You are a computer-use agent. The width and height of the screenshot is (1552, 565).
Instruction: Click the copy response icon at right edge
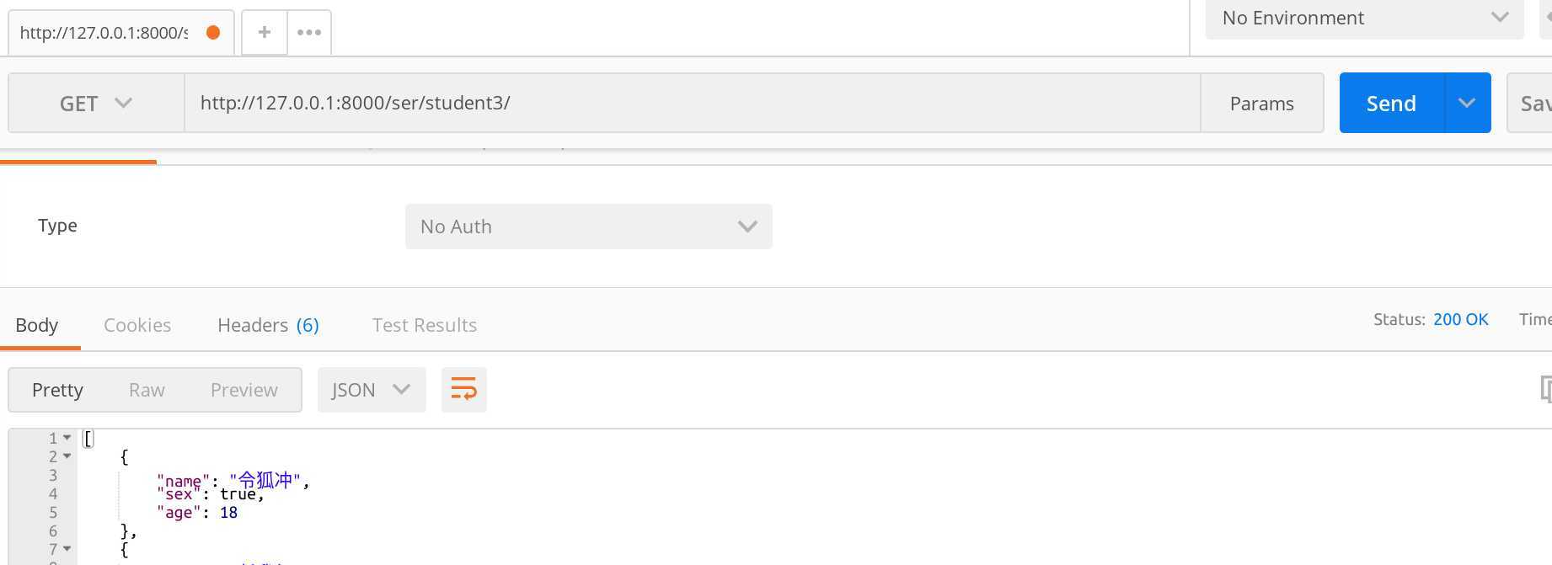tap(1546, 388)
